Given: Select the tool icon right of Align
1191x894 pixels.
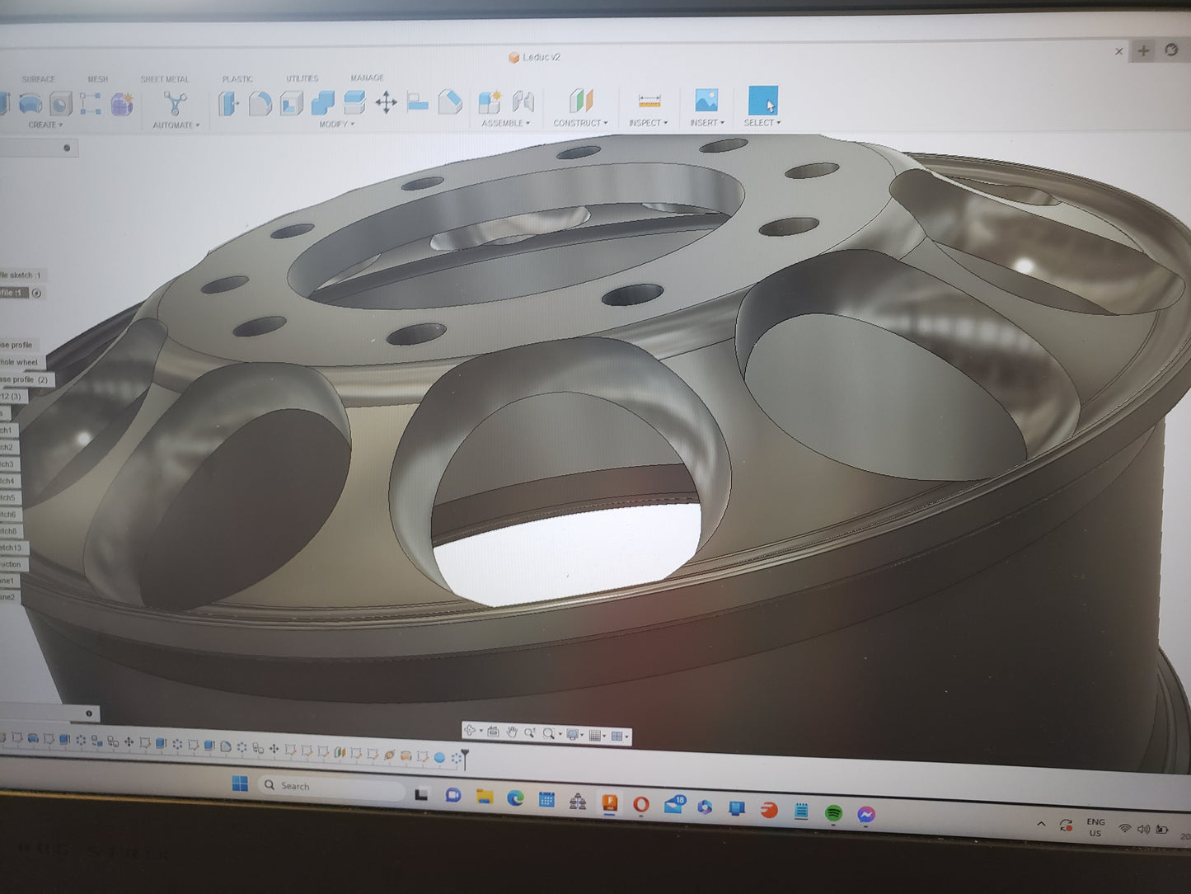Looking at the screenshot, I should tap(450, 102).
